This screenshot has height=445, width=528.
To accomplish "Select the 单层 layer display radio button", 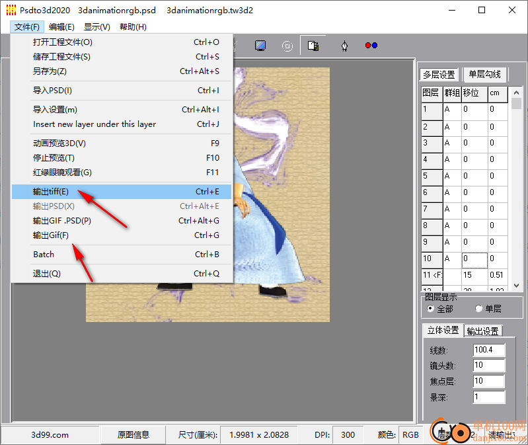I will tap(479, 309).
